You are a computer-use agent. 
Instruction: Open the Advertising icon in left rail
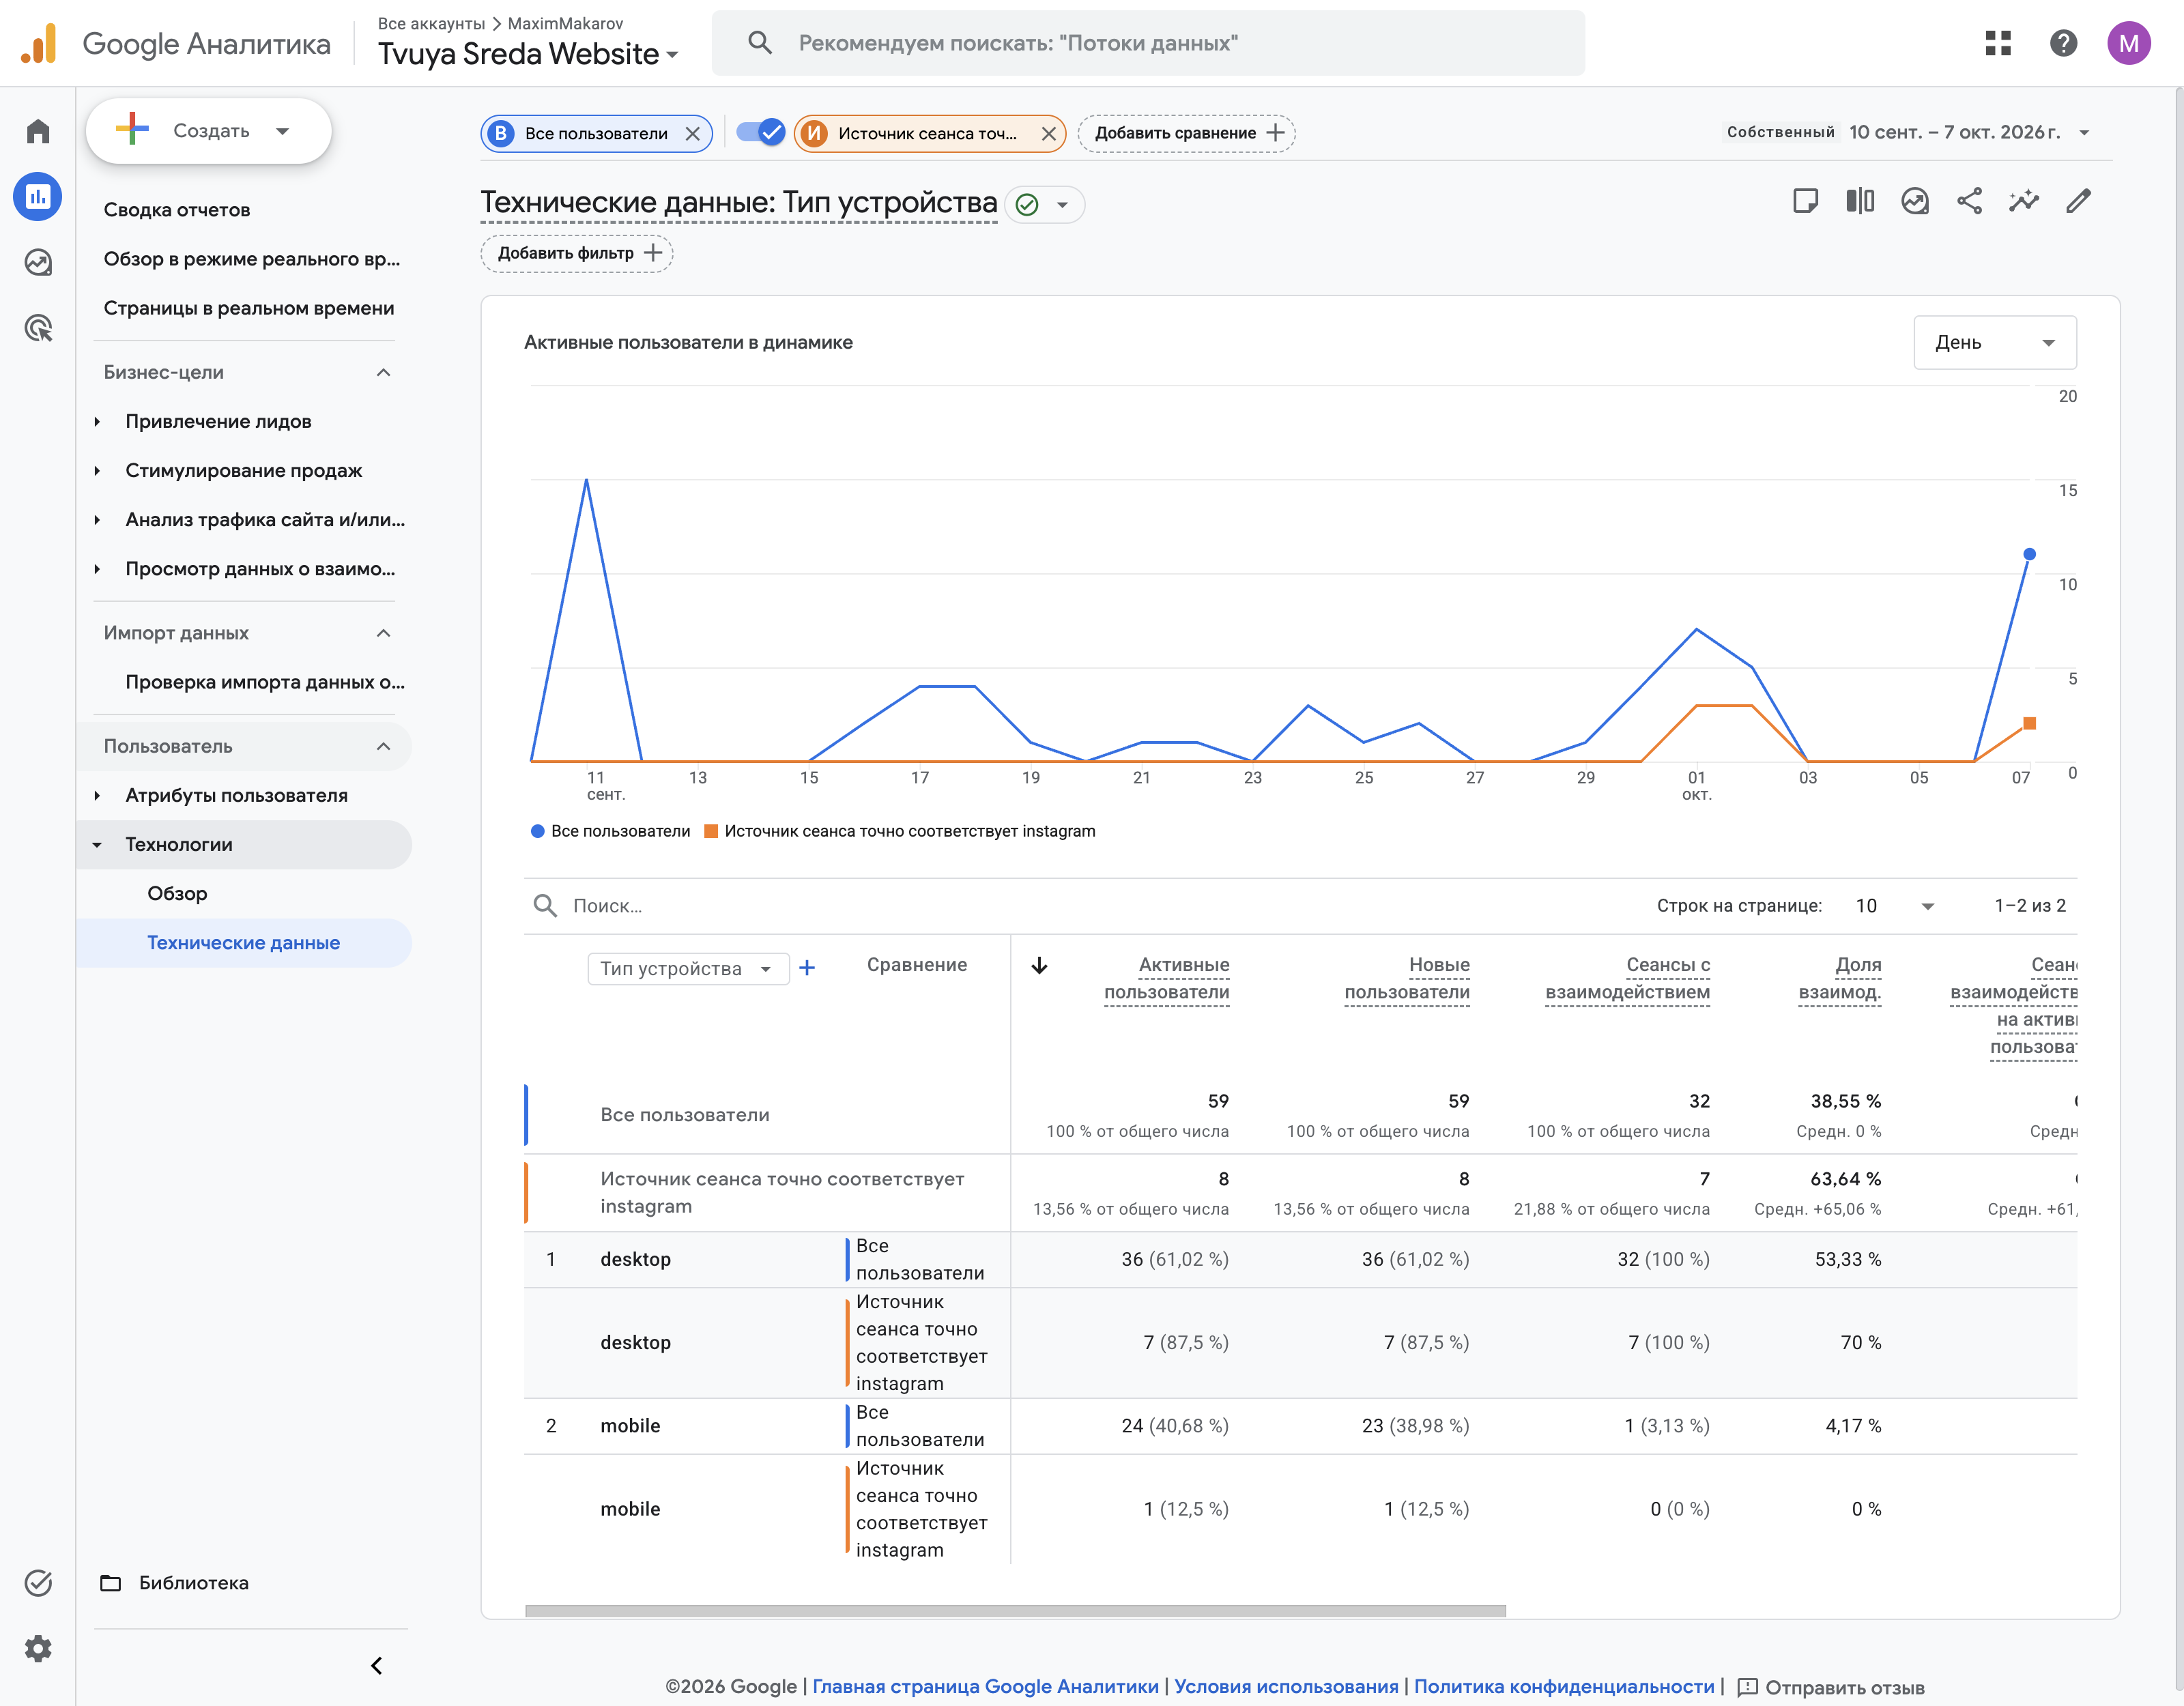(38, 328)
